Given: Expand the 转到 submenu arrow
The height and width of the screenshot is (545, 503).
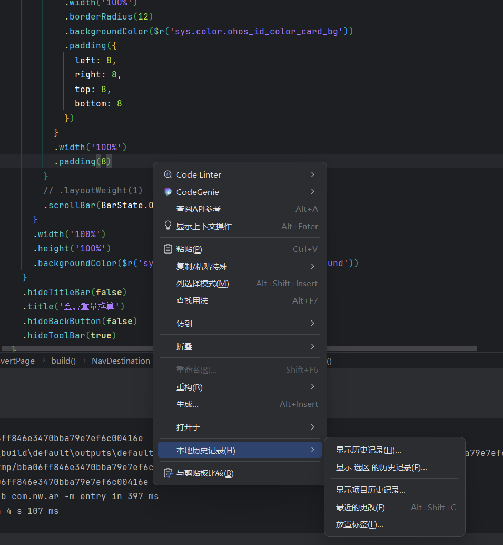Looking at the screenshot, I should point(313,323).
